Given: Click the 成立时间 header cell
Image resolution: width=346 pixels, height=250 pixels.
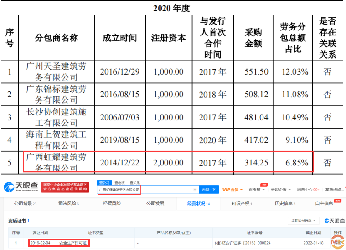Looking at the screenshot, I should 120,38.
